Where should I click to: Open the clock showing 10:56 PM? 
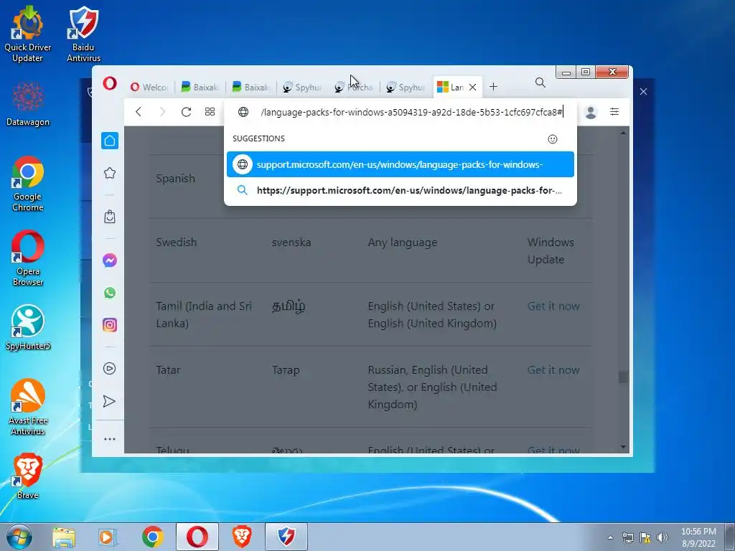click(x=698, y=537)
